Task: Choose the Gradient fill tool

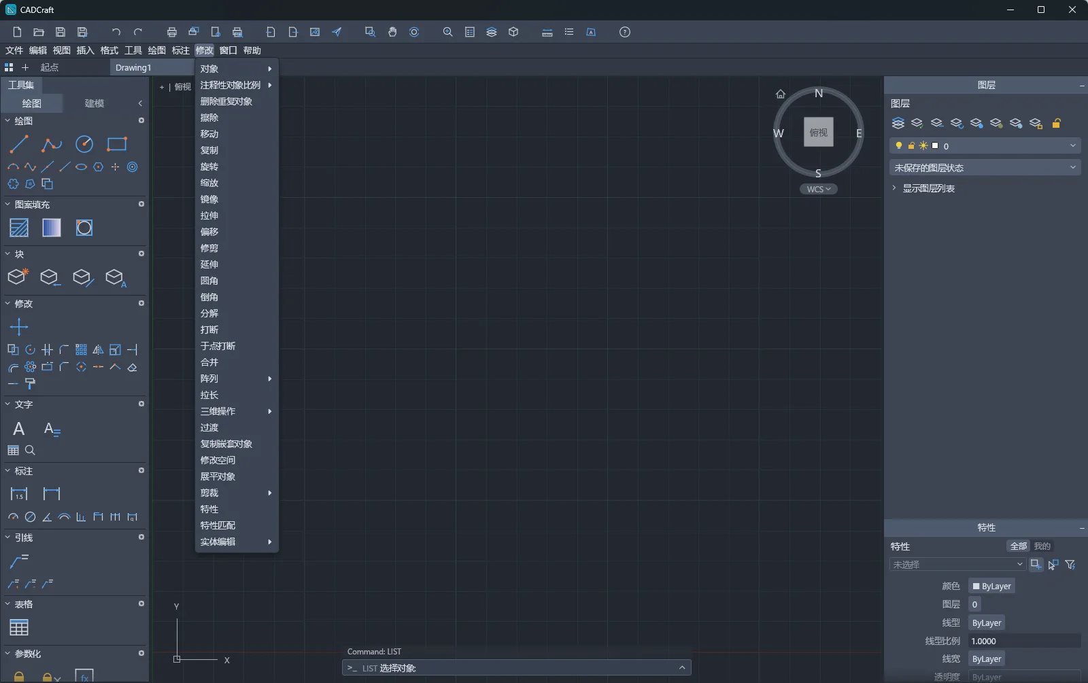Action: (x=52, y=228)
